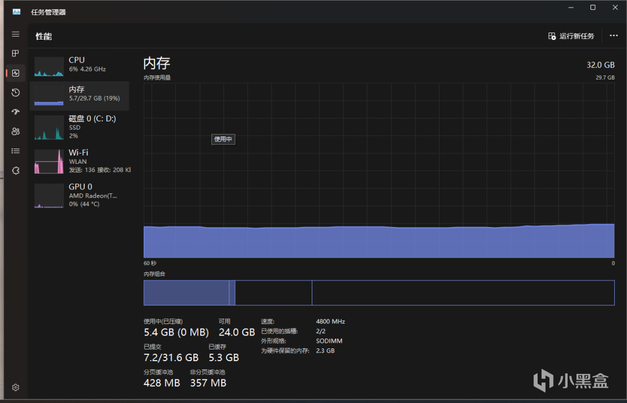Select the 内存 performance entry
Image resolution: width=627 pixels, height=403 pixels.
80,96
